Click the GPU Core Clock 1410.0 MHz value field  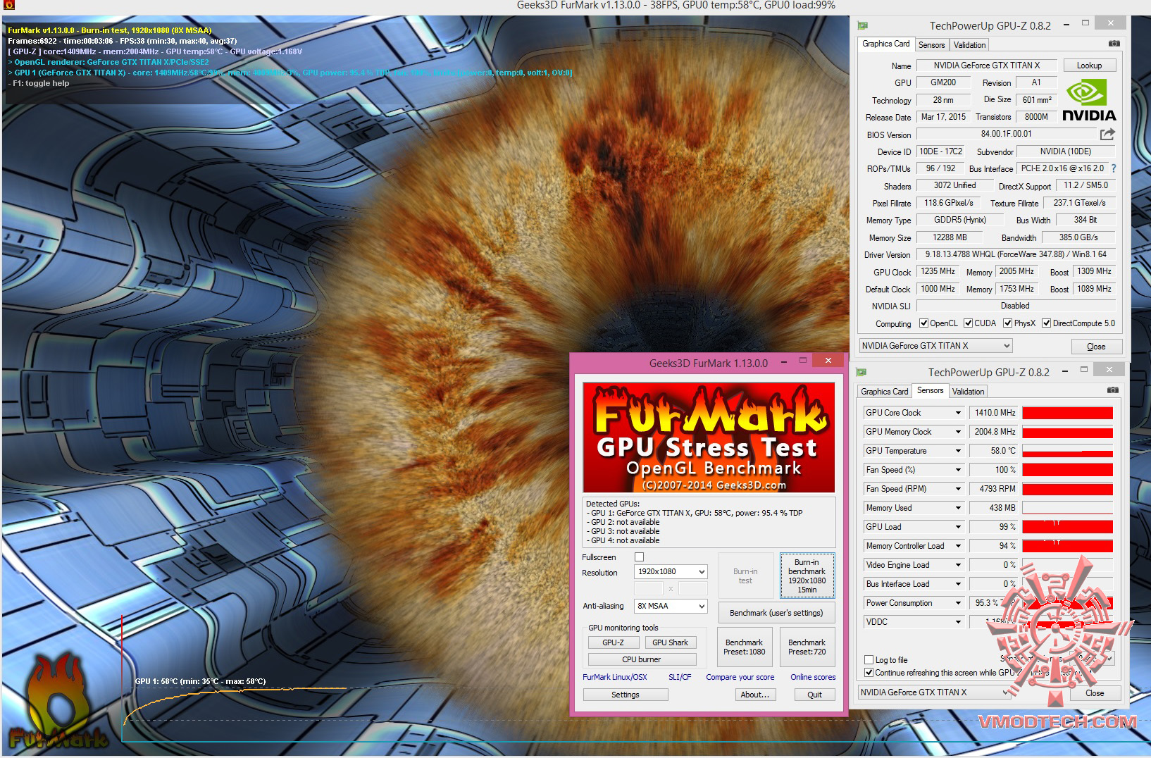click(x=994, y=413)
